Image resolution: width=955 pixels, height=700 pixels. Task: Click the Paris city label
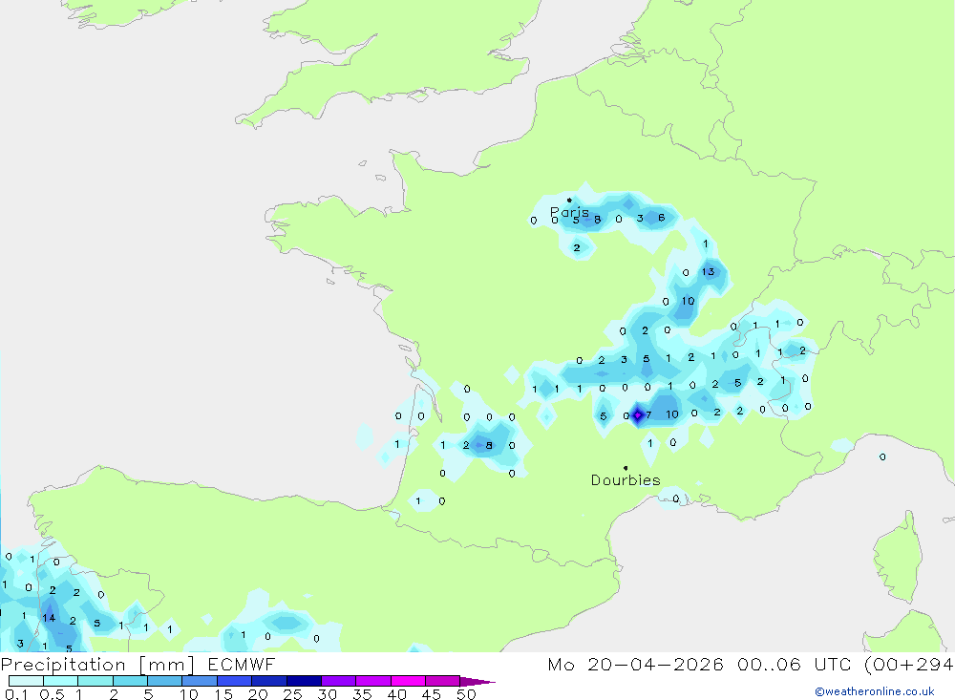(x=569, y=213)
